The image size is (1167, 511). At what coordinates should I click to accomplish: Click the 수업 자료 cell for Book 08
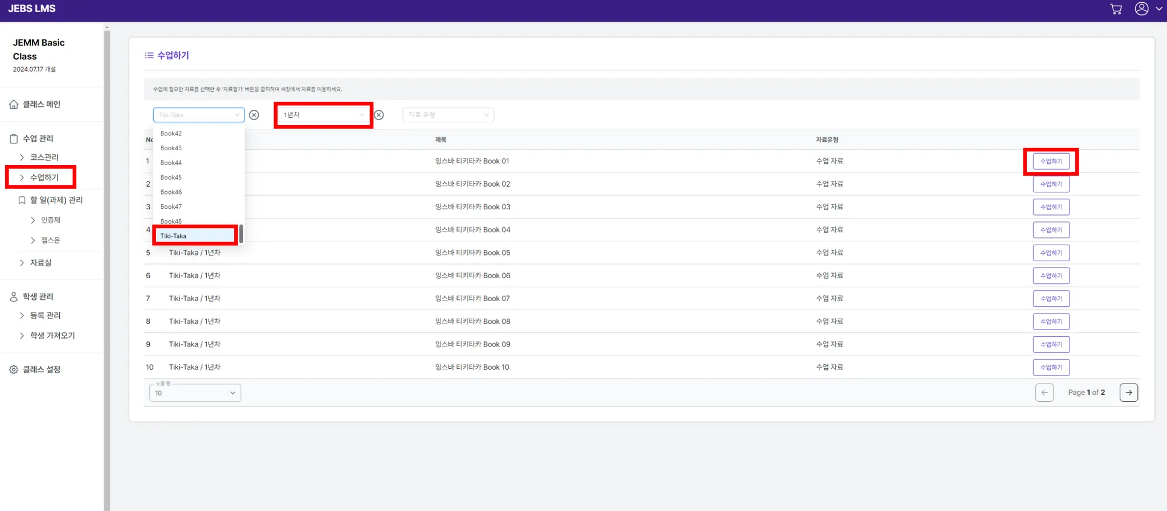pyautogui.click(x=829, y=322)
